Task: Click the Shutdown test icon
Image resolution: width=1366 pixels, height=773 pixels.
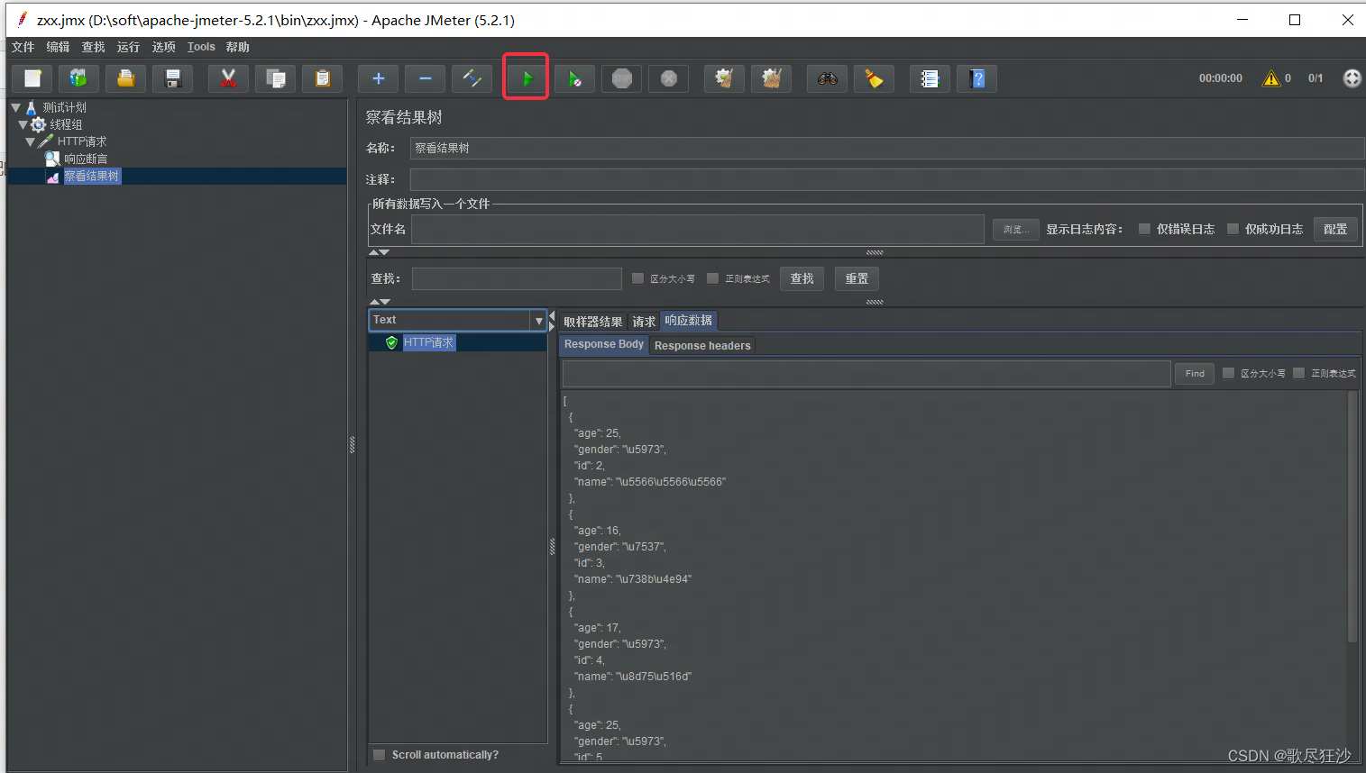Action: pyautogui.click(x=668, y=78)
